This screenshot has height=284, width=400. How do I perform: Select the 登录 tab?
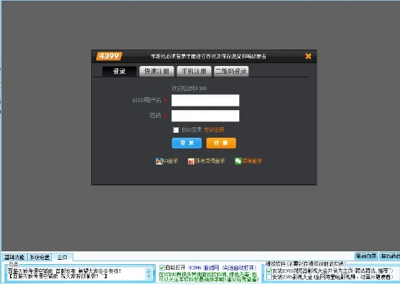[x=120, y=71]
